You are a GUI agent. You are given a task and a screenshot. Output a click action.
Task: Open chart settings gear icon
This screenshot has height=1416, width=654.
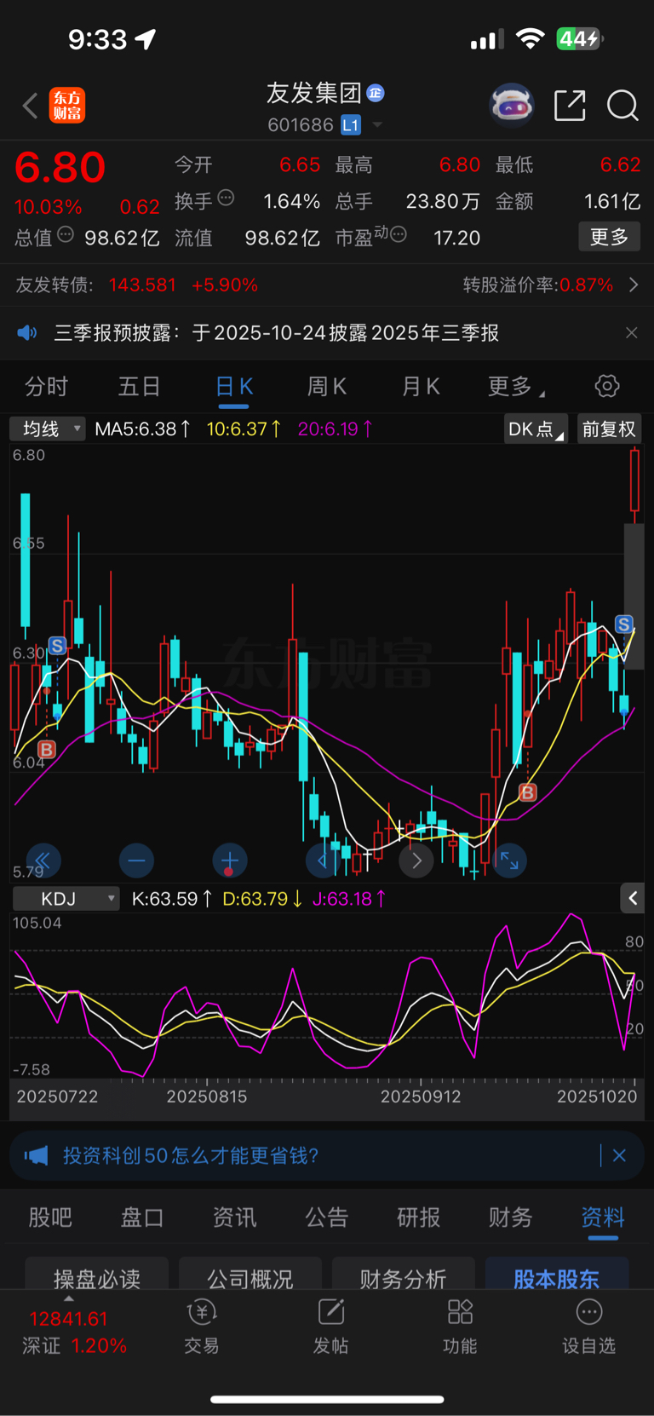click(x=607, y=386)
